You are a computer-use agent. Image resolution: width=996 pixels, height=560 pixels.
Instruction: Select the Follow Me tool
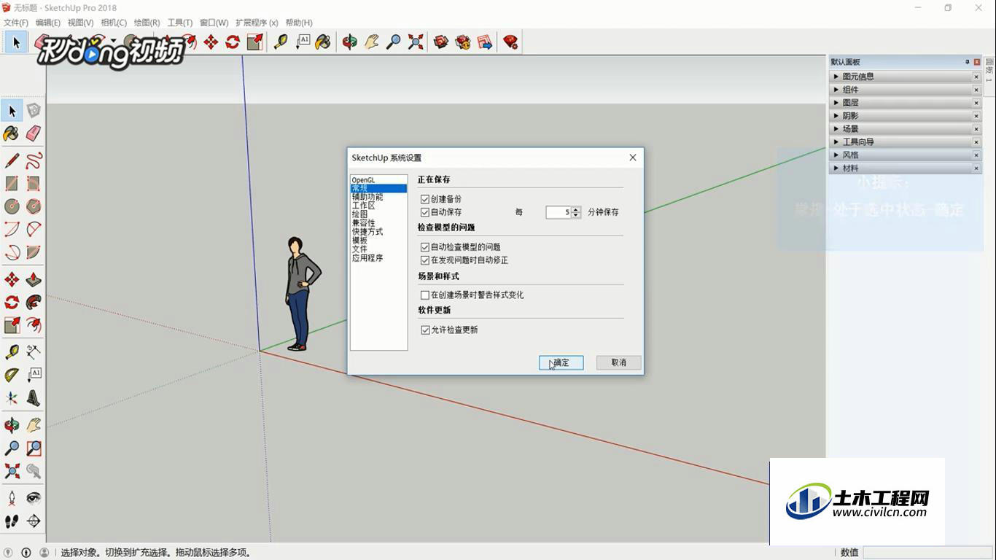(34, 302)
